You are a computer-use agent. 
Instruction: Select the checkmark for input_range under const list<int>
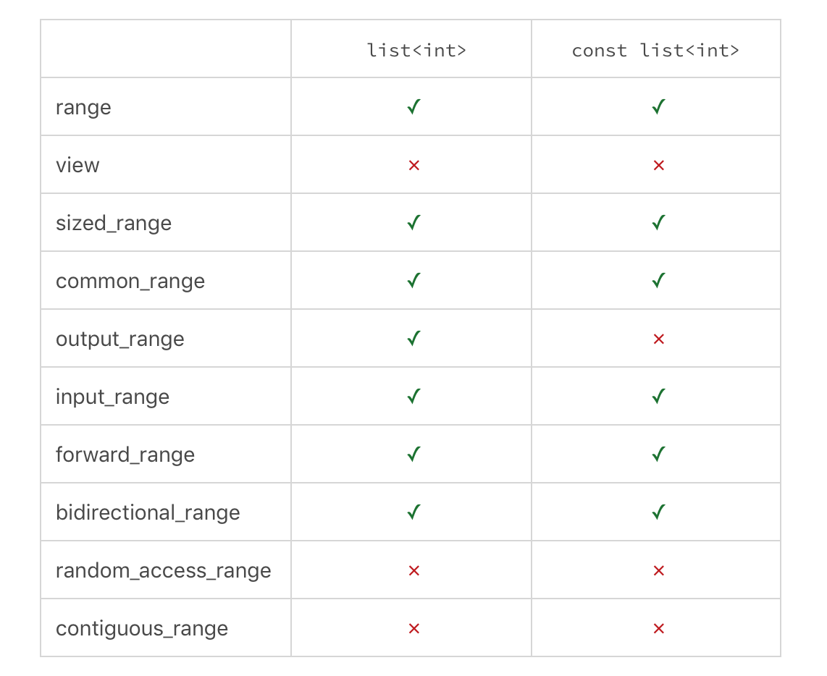(x=659, y=396)
